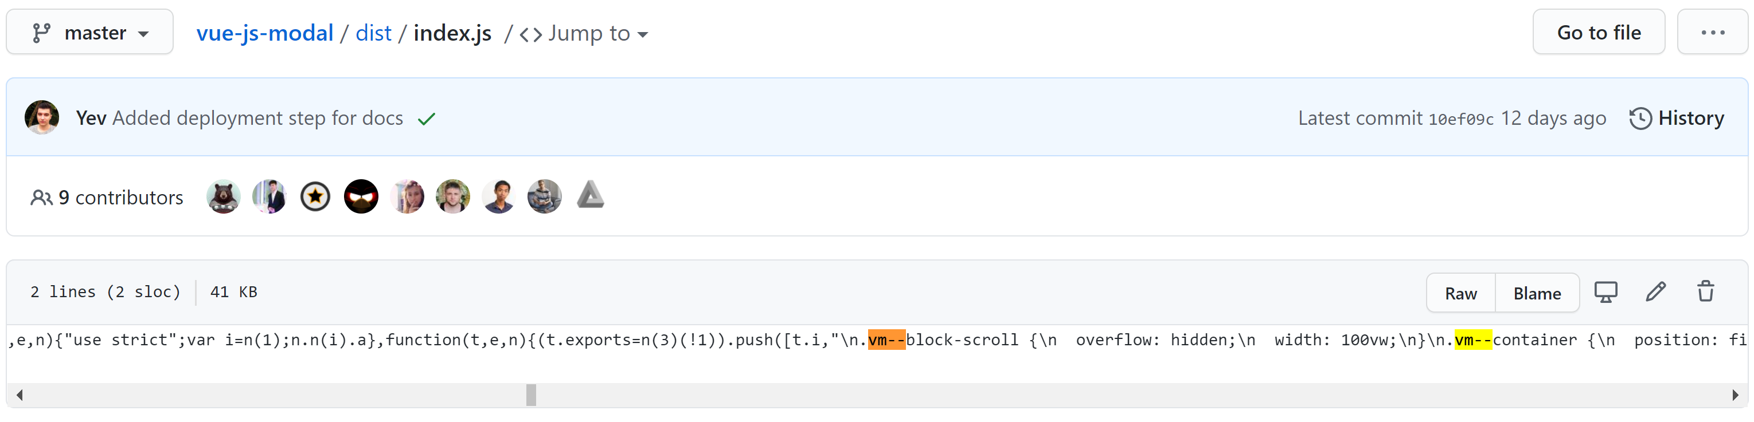
Task: Click the gray triangle contributor avatar
Action: (591, 195)
